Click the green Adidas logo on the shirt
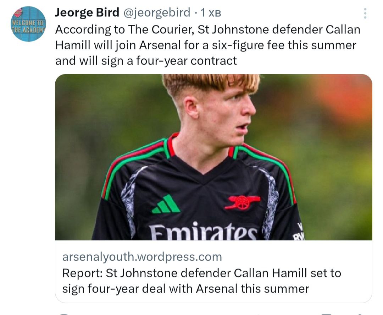This screenshot has width=383, height=315. [166, 204]
